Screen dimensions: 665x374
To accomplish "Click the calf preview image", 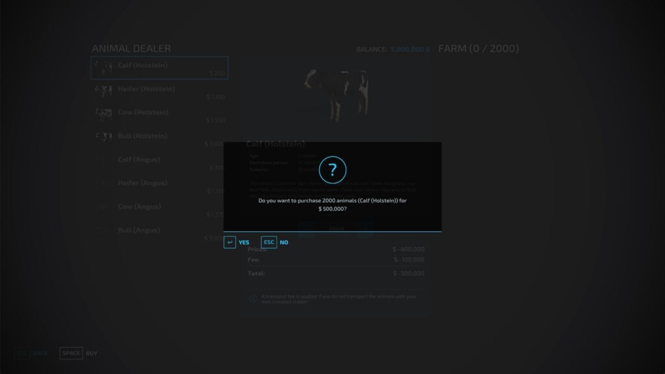I will [x=336, y=96].
